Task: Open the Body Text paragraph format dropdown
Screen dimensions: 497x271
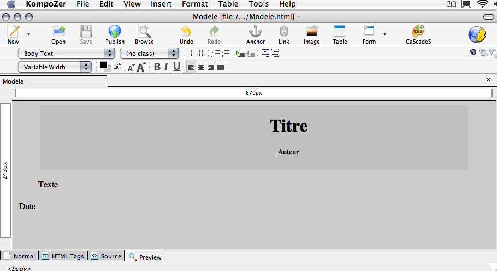Action: [66, 53]
